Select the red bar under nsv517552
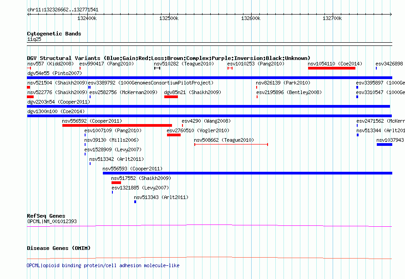 click(116, 183)
